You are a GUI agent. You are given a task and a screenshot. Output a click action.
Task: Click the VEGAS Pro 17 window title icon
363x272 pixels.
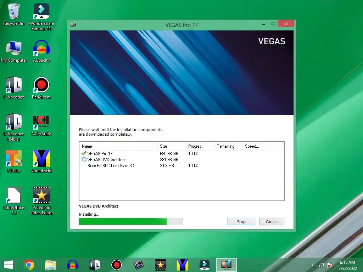[x=73, y=24]
